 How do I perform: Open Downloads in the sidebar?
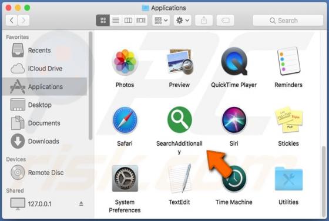pyautogui.click(x=45, y=141)
